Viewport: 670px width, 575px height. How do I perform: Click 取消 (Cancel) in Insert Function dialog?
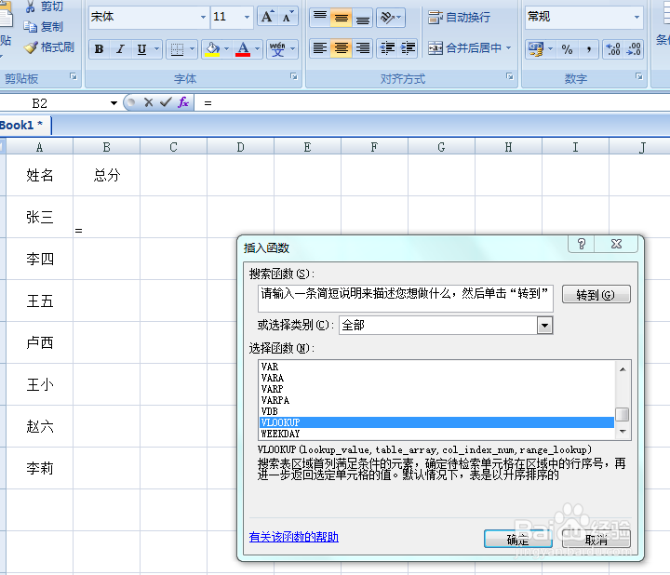(x=596, y=539)
